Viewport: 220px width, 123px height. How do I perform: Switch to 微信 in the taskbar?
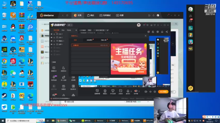point(73,121)
